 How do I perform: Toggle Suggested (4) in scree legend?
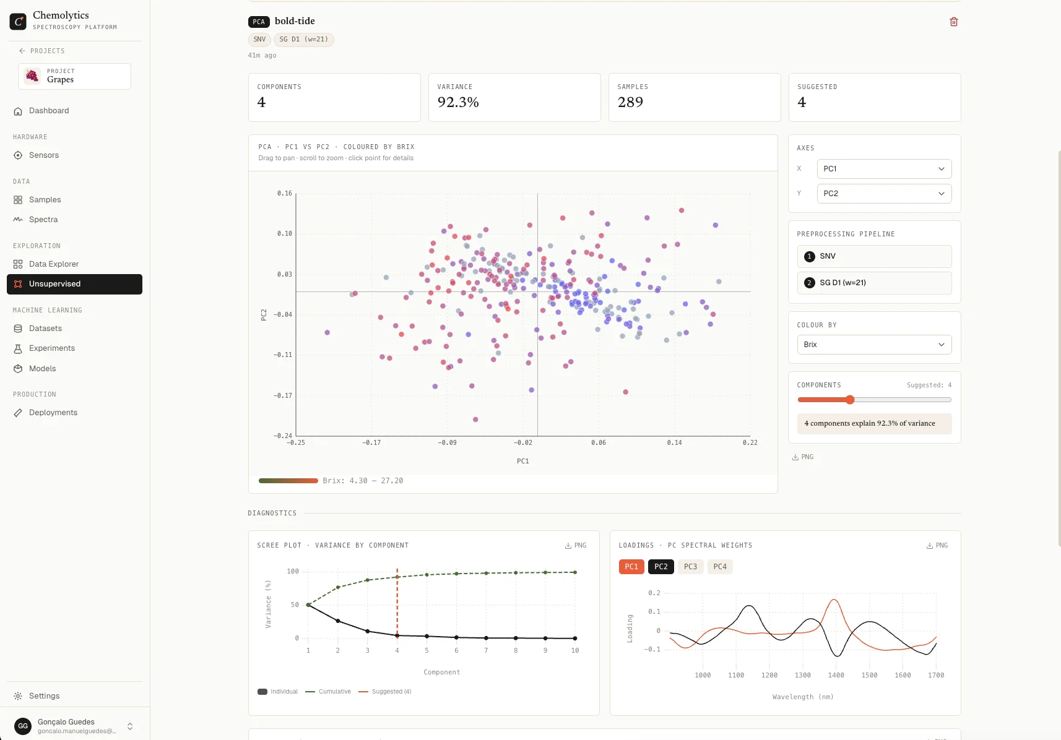[384, 692]
